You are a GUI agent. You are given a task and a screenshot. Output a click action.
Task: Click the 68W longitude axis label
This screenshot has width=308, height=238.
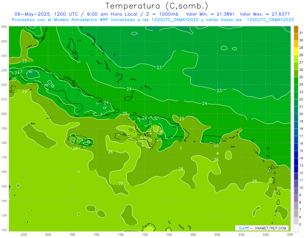pyautogui.click(x=193, y=234)
